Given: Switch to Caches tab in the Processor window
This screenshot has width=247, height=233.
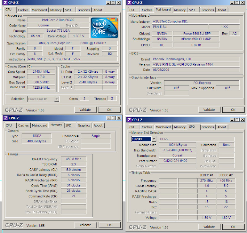Looking at the screenshot, I should point(23,10).
